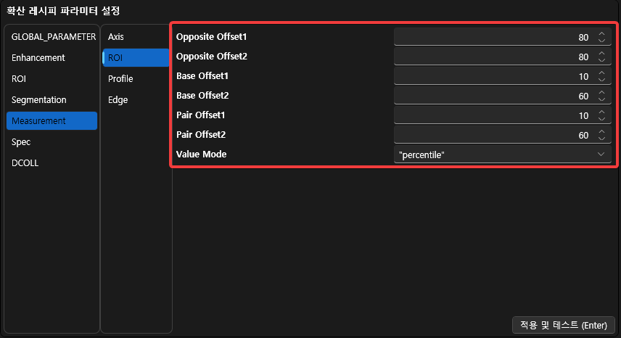Screen dimensions: 621x338
Task: Click the Opposite Offset1 value field
Action: coord(493,36)
